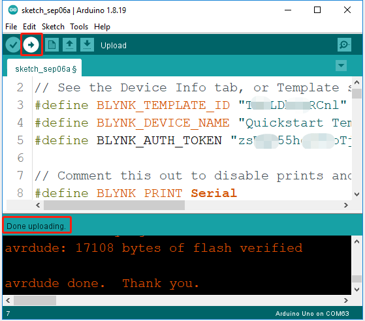Viewport: 365px width, 321px height.
Task: Open the Edit menu
Action: point(29,27)
